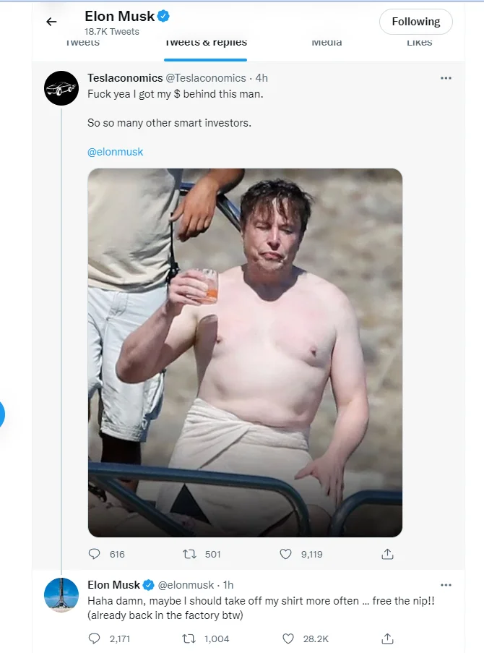The width and height of the screenshot is (484, 653).
Task: Open the attached photo in the tweet
Action: coord(245,353)
